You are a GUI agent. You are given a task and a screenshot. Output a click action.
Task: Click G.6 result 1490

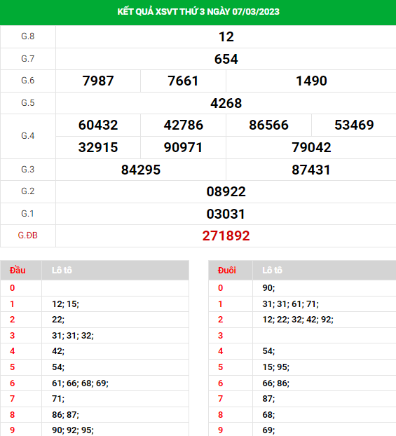click(311, 81)
